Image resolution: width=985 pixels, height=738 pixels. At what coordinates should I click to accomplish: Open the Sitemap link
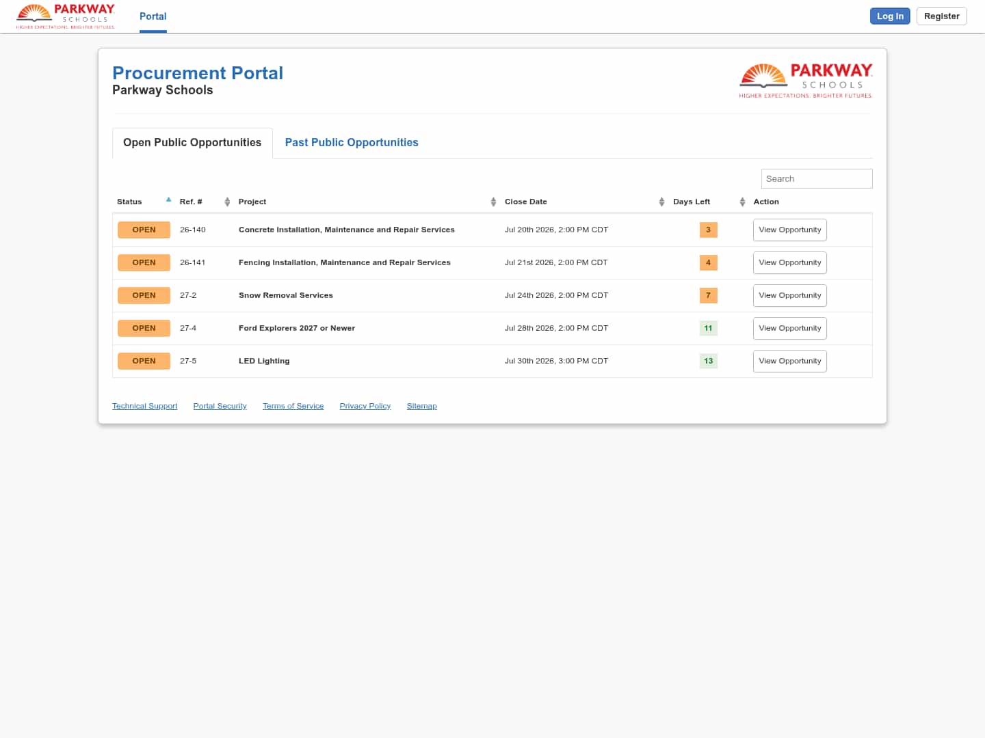[421, 406]
